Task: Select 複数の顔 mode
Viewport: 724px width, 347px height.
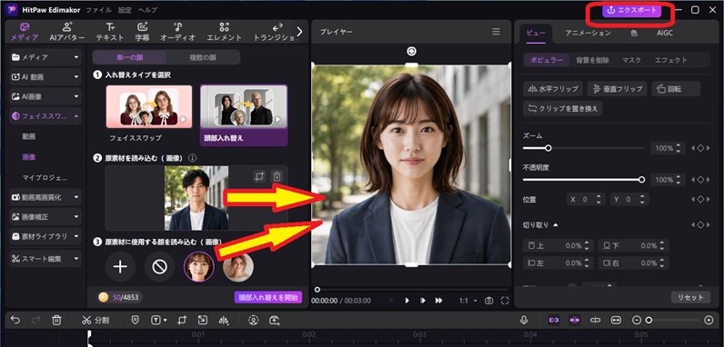Action: (203, 57)
